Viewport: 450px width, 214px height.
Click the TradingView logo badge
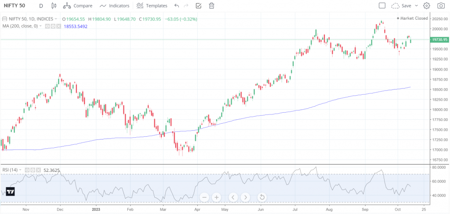(x=11, y=192)
